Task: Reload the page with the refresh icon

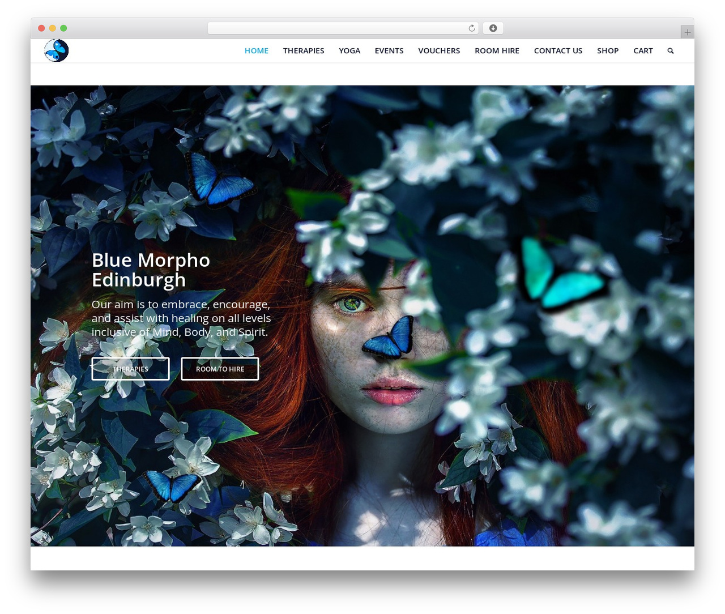Action: pyautogui.click(x=472, y=28)
